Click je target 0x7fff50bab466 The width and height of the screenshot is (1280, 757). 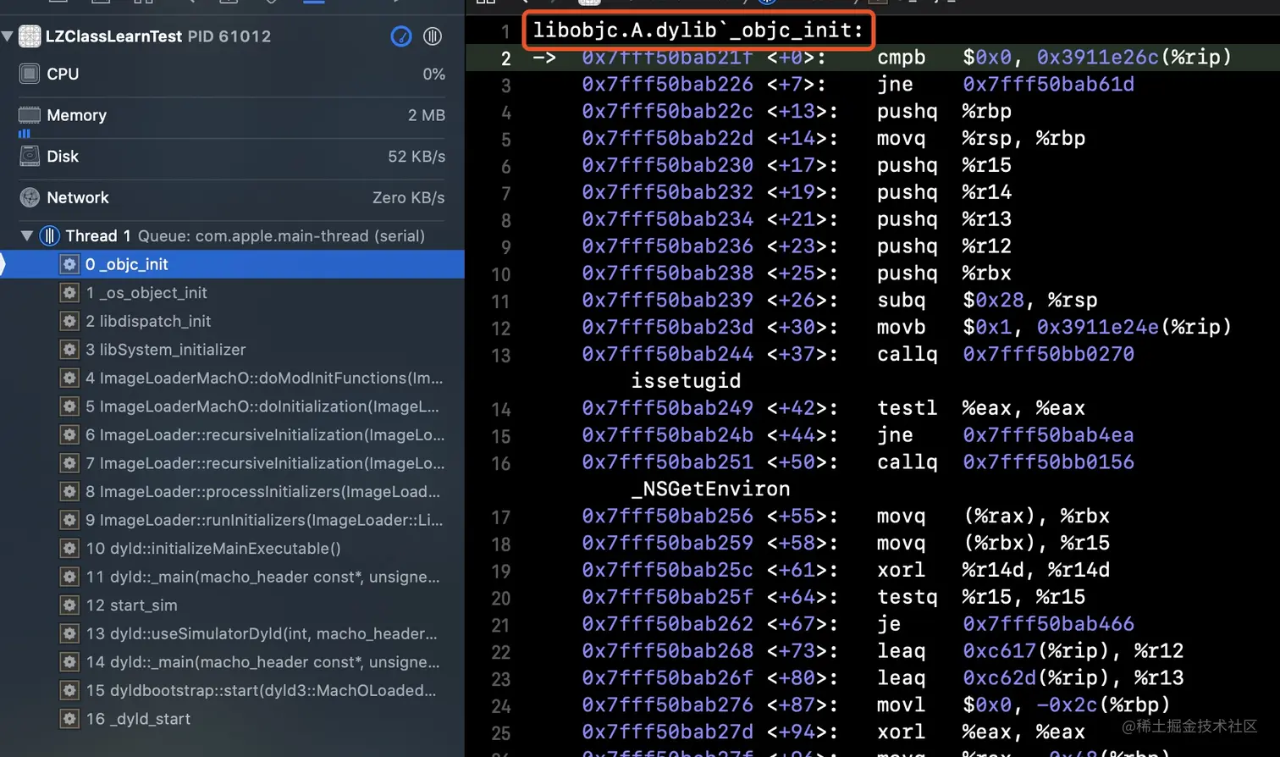click(1048, 624)
